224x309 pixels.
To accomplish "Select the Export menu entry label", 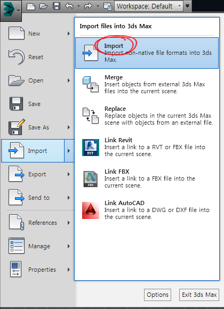I will click(37, 174).
